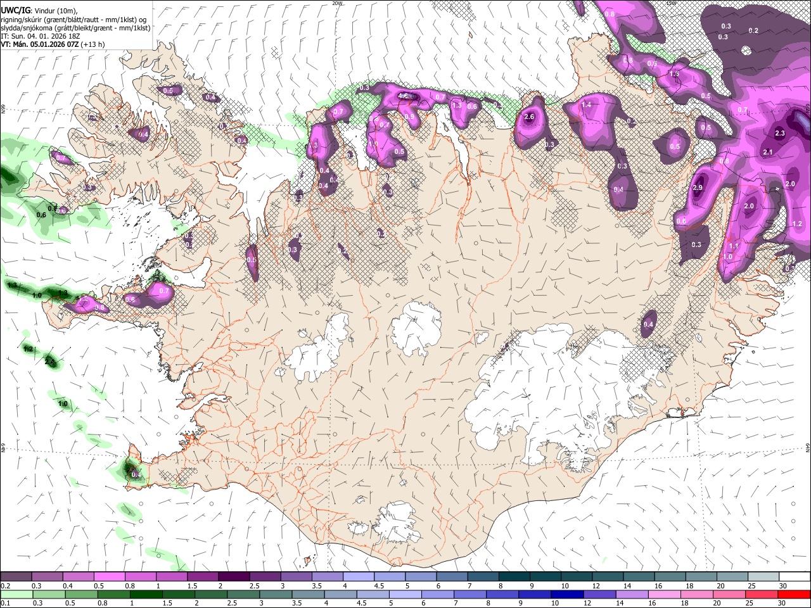The image size is (811, 608).
Task: Click the '(+13 h)' forecast offset text
Action: pos(94,44)
